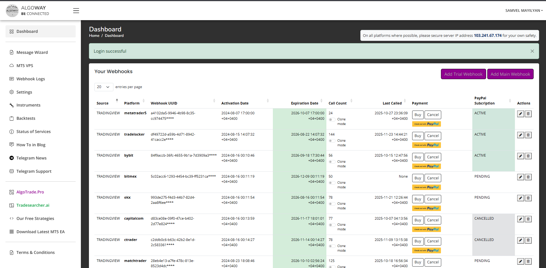The width and height of the screenshot is (546, 268).
Task: Edit the ctrader webhook
Action: [520, 240]
